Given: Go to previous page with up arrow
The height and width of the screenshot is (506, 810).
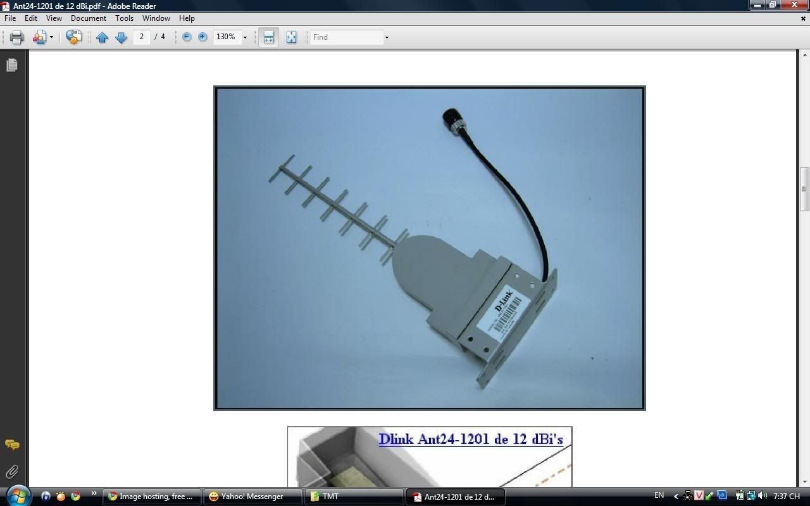Looking at the screenshot, I should (102, 37).
